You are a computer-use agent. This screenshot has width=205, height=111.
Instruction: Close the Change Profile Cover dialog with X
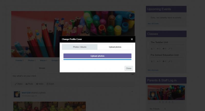(x=132, y=39)
